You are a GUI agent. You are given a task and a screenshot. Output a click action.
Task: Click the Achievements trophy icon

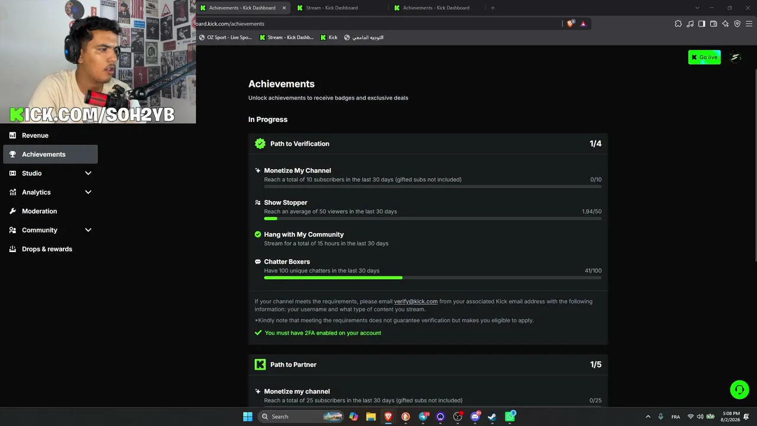[x=12, y=154]
